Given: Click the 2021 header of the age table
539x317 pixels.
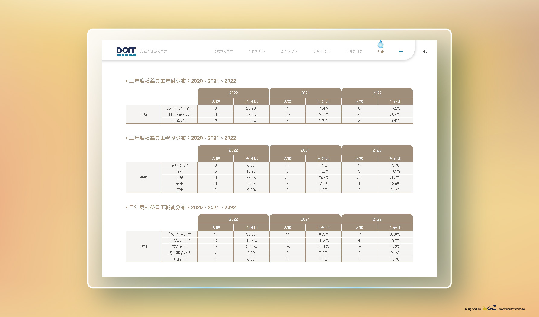Looking at the screenshot, I should [305, 93].
